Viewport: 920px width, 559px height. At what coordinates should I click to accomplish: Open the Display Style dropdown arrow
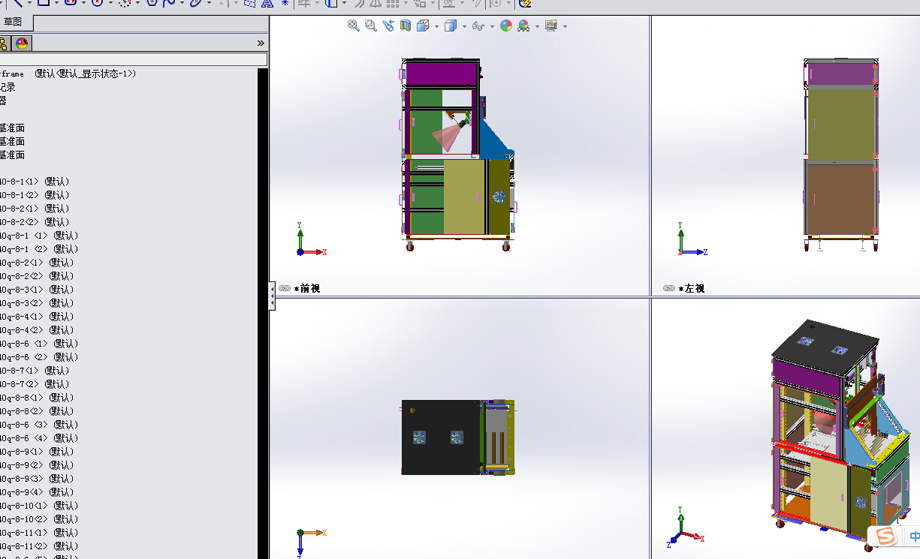pyautogui.click(x=463, y=26)
